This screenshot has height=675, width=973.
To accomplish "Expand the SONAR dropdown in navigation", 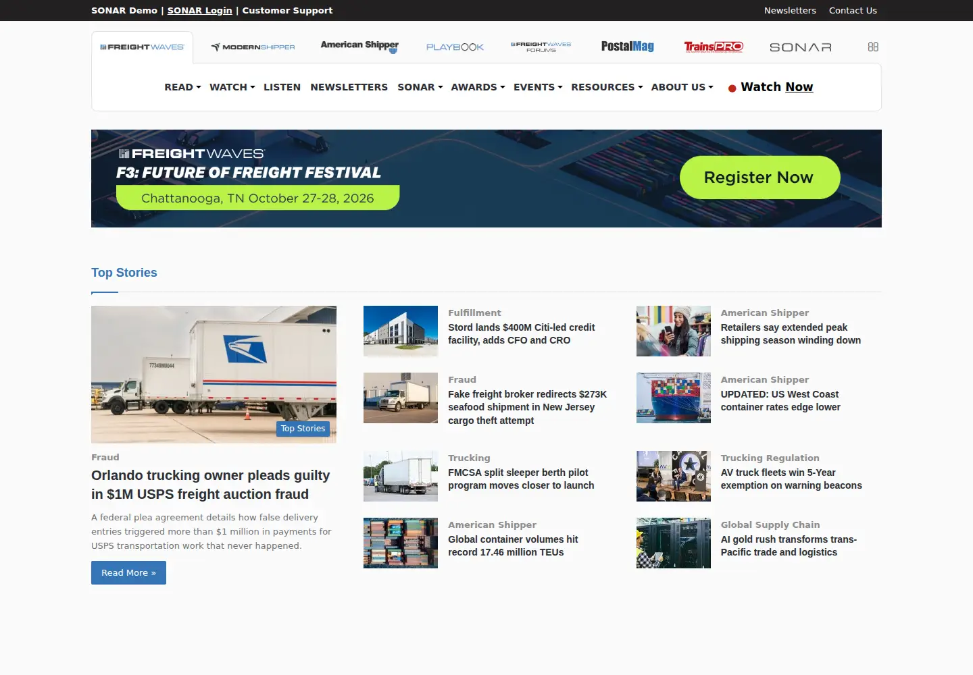I will (x=420, y=87).
